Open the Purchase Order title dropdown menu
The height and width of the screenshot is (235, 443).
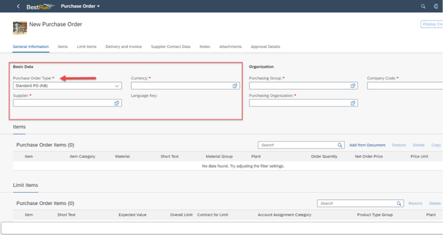(80, 6)
